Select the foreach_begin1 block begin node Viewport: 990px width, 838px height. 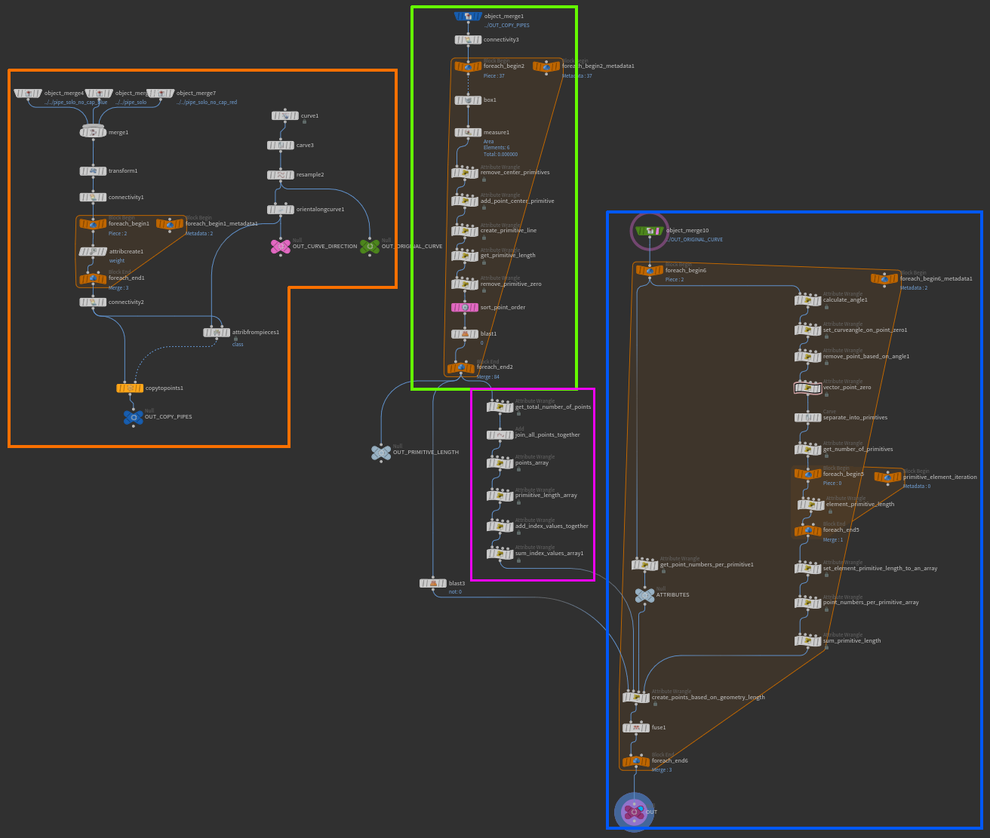tap(93, 224)
